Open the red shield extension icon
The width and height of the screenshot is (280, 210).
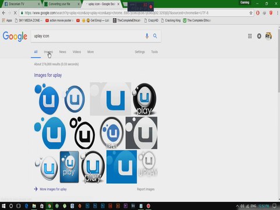(271, 13)
